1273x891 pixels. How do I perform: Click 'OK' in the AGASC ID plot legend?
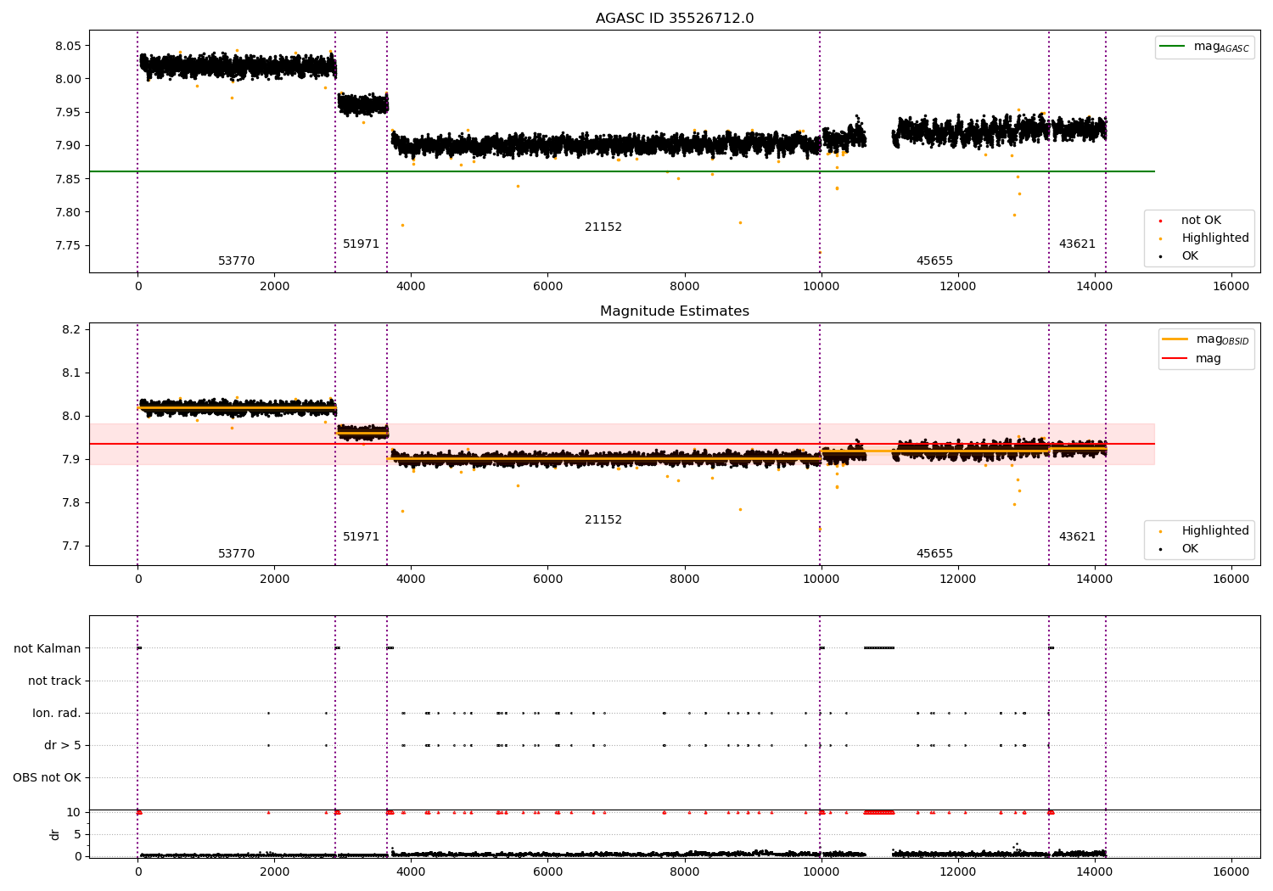pyautogui.click(x=1190, y=256)
